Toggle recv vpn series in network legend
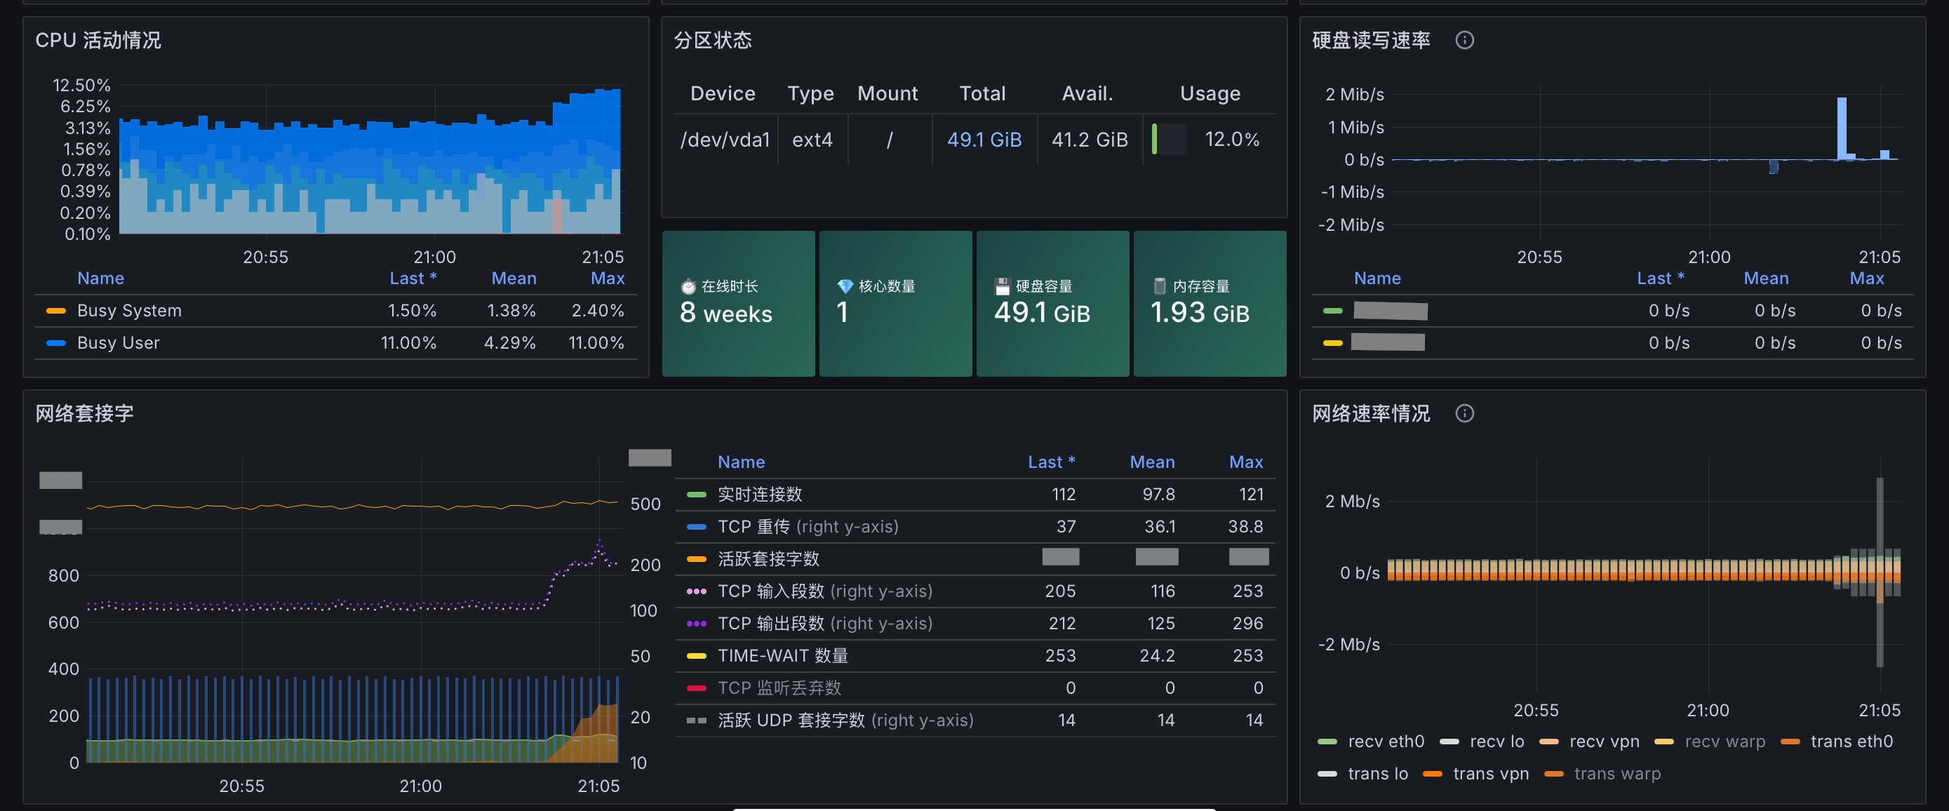1949x811 pixels. coord(1604,742)
